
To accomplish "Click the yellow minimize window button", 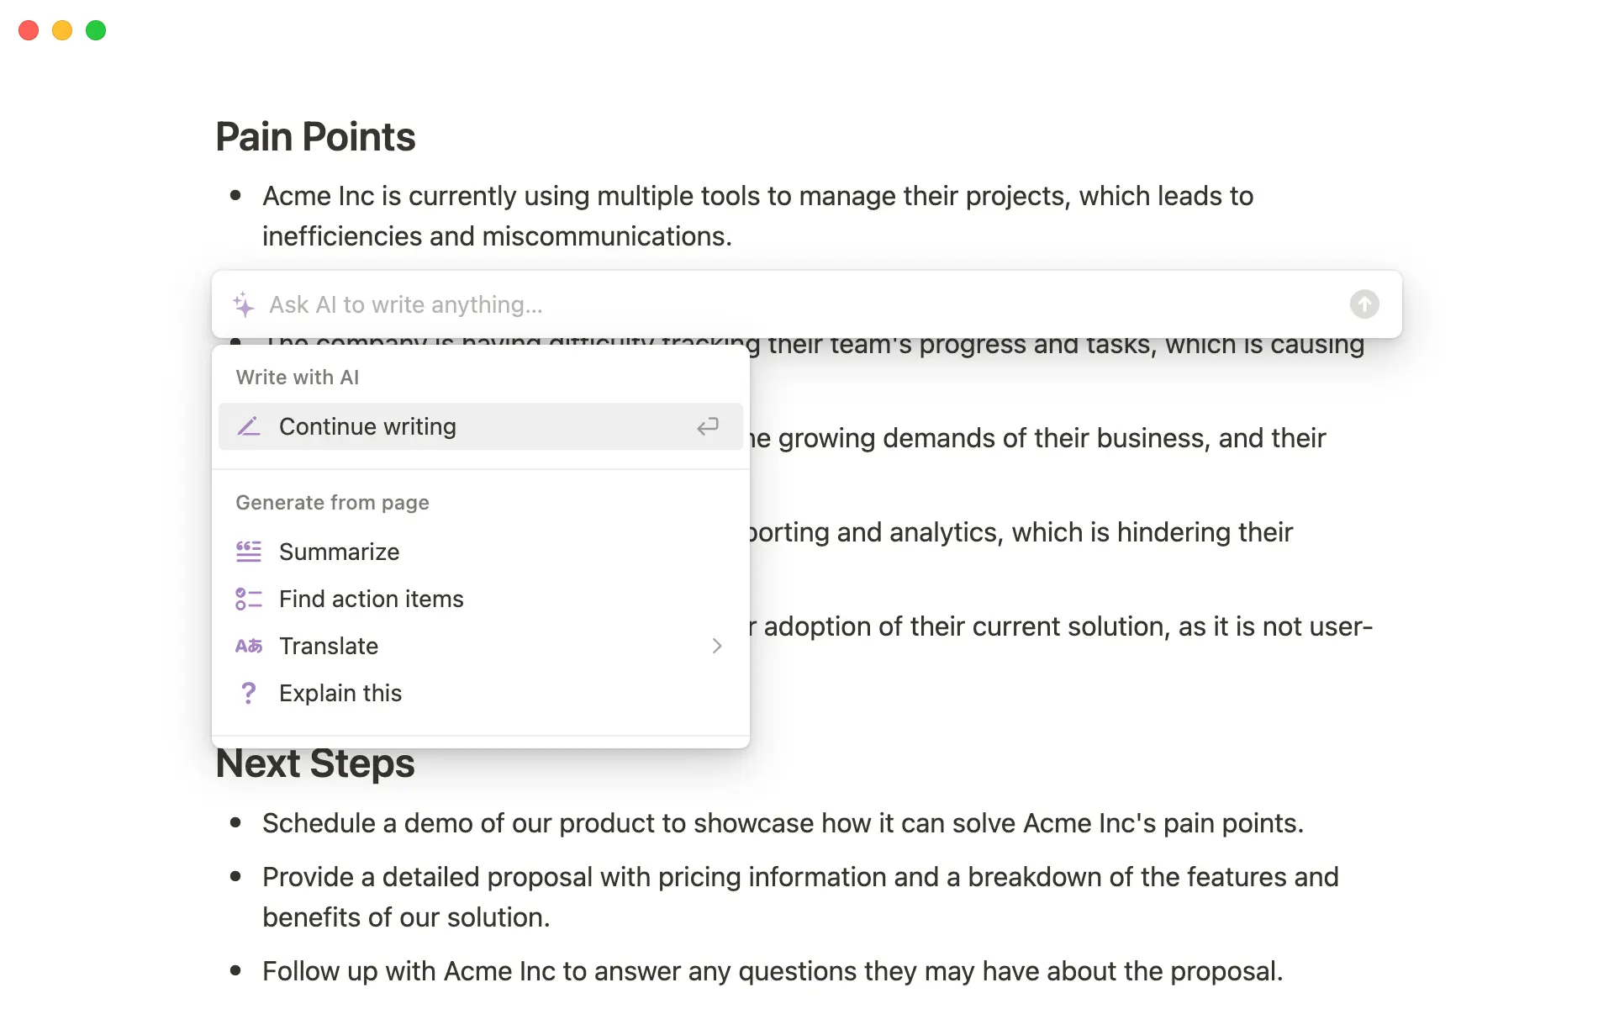I will pyautogui.click(x=61, y=30).
